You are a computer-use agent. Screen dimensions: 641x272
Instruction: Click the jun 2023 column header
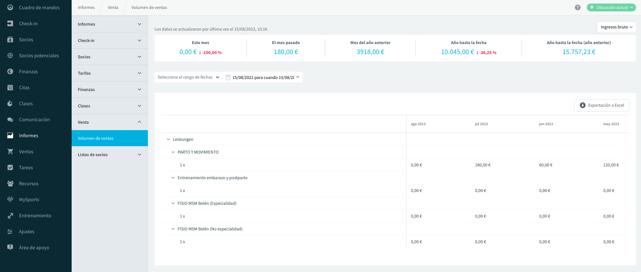pos(546,124)
